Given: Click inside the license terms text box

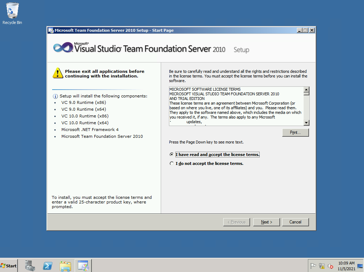Looking at the screenshot, I should pos(236,106).
